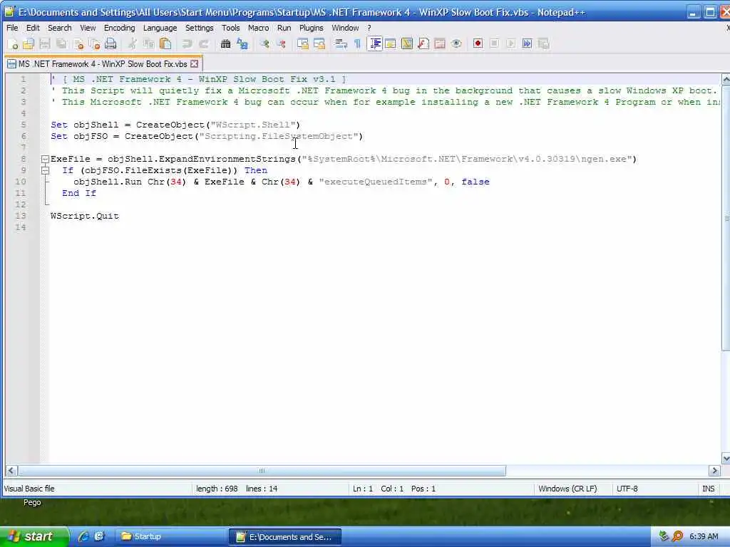Open Find with the binoculars icon

[226, 43]
